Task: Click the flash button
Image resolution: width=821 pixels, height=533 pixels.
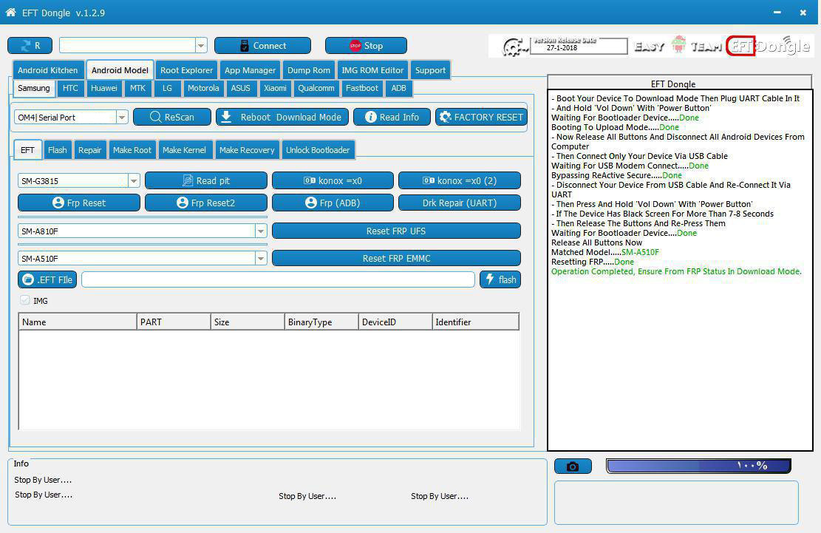Action: [x=500, y=279]
